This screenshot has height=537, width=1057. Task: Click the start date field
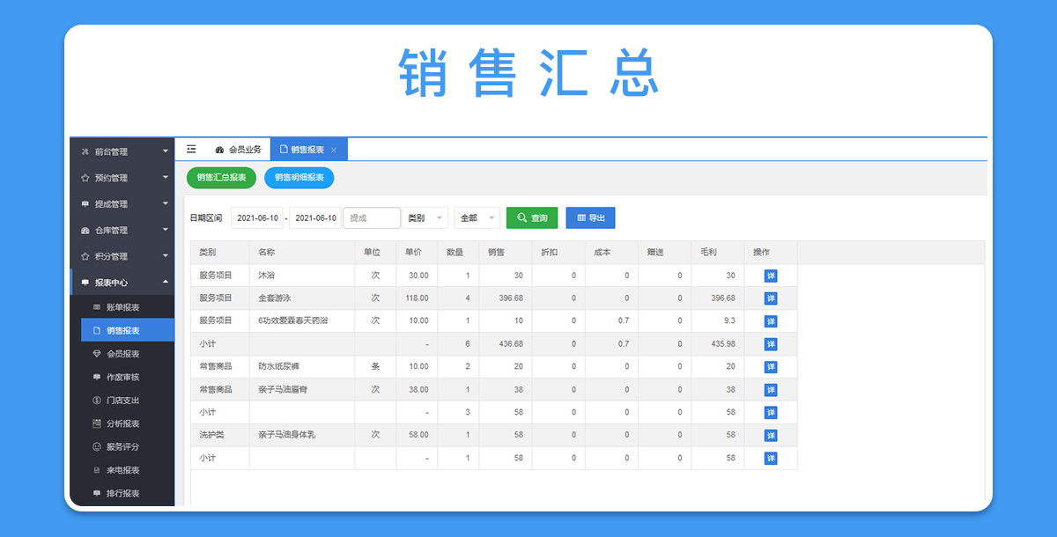[x=258, y=217]
